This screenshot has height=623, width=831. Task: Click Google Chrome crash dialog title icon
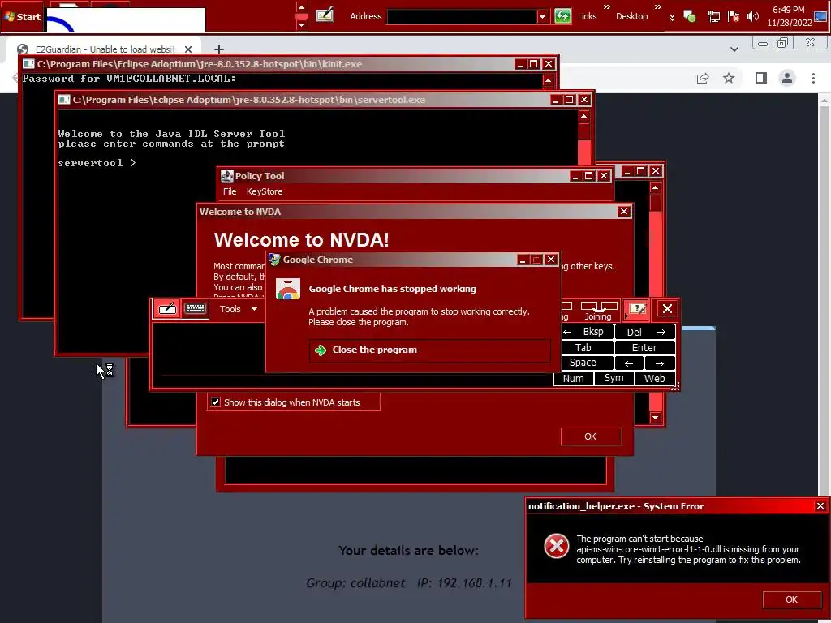pyautogui.click(x=274, y=260)
